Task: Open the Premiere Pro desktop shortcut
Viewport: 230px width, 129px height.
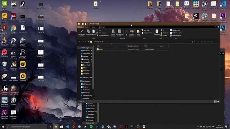Action: click(x=223, y=18)
